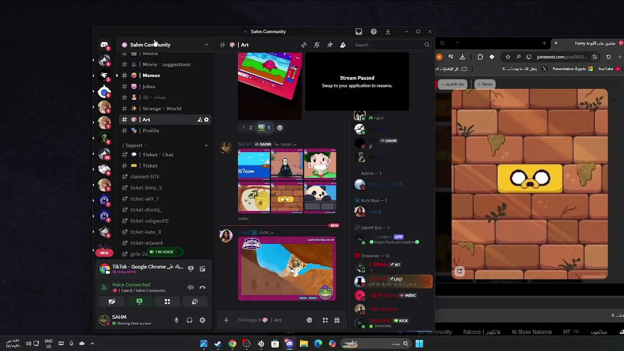Viewport: 624px width, 351px height.
Task: Open Discord direct messages home icon
Action: [x=104, y=45]
